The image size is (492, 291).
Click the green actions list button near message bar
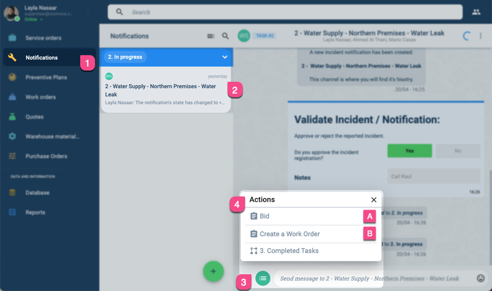(x=263, y=278)
